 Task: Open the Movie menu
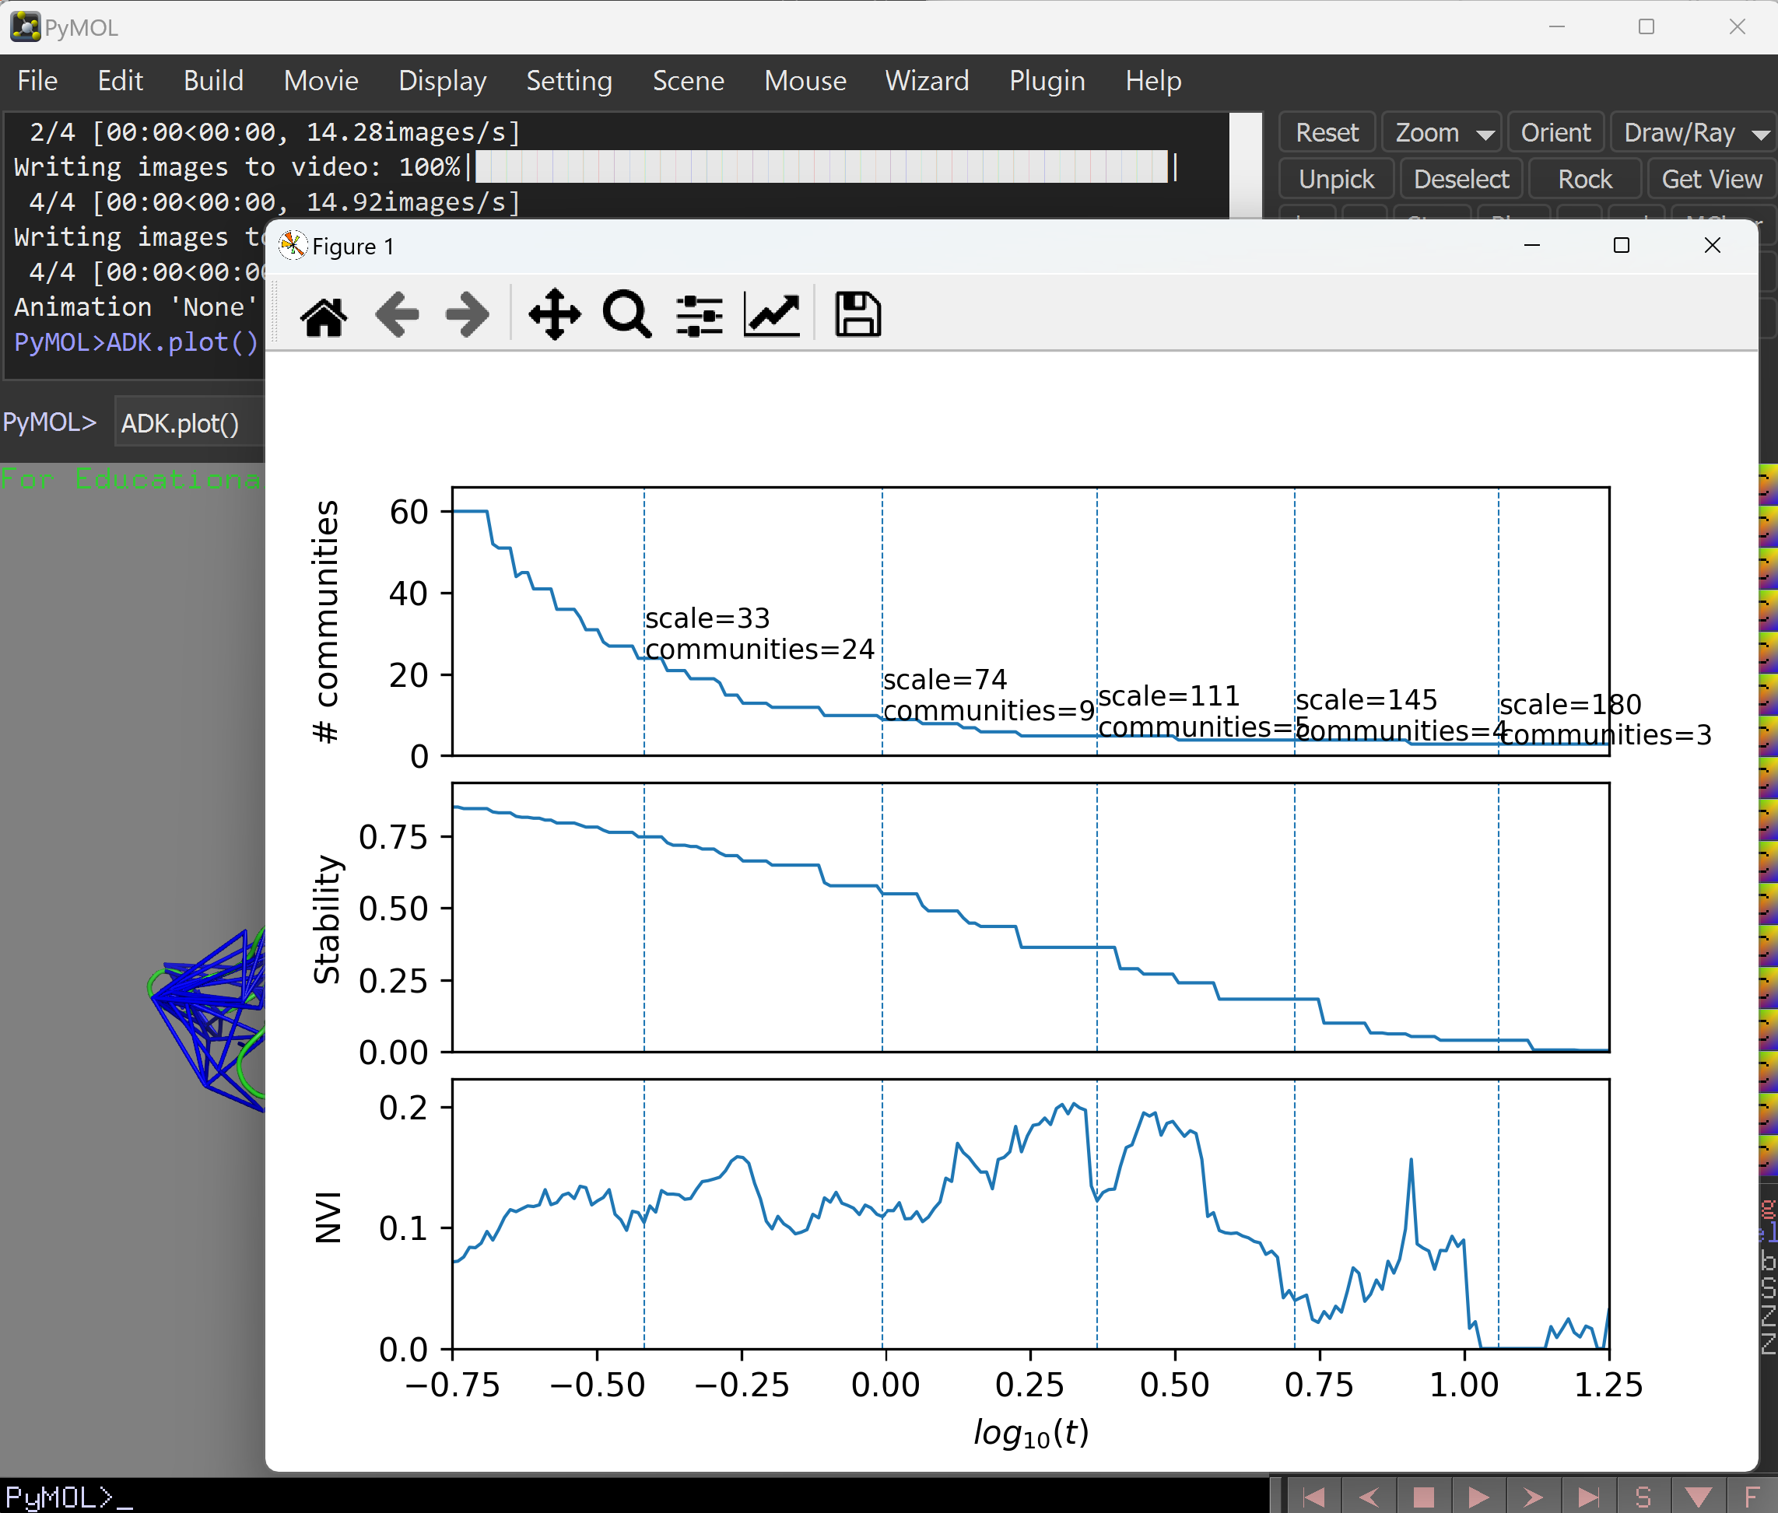point(321,81)
